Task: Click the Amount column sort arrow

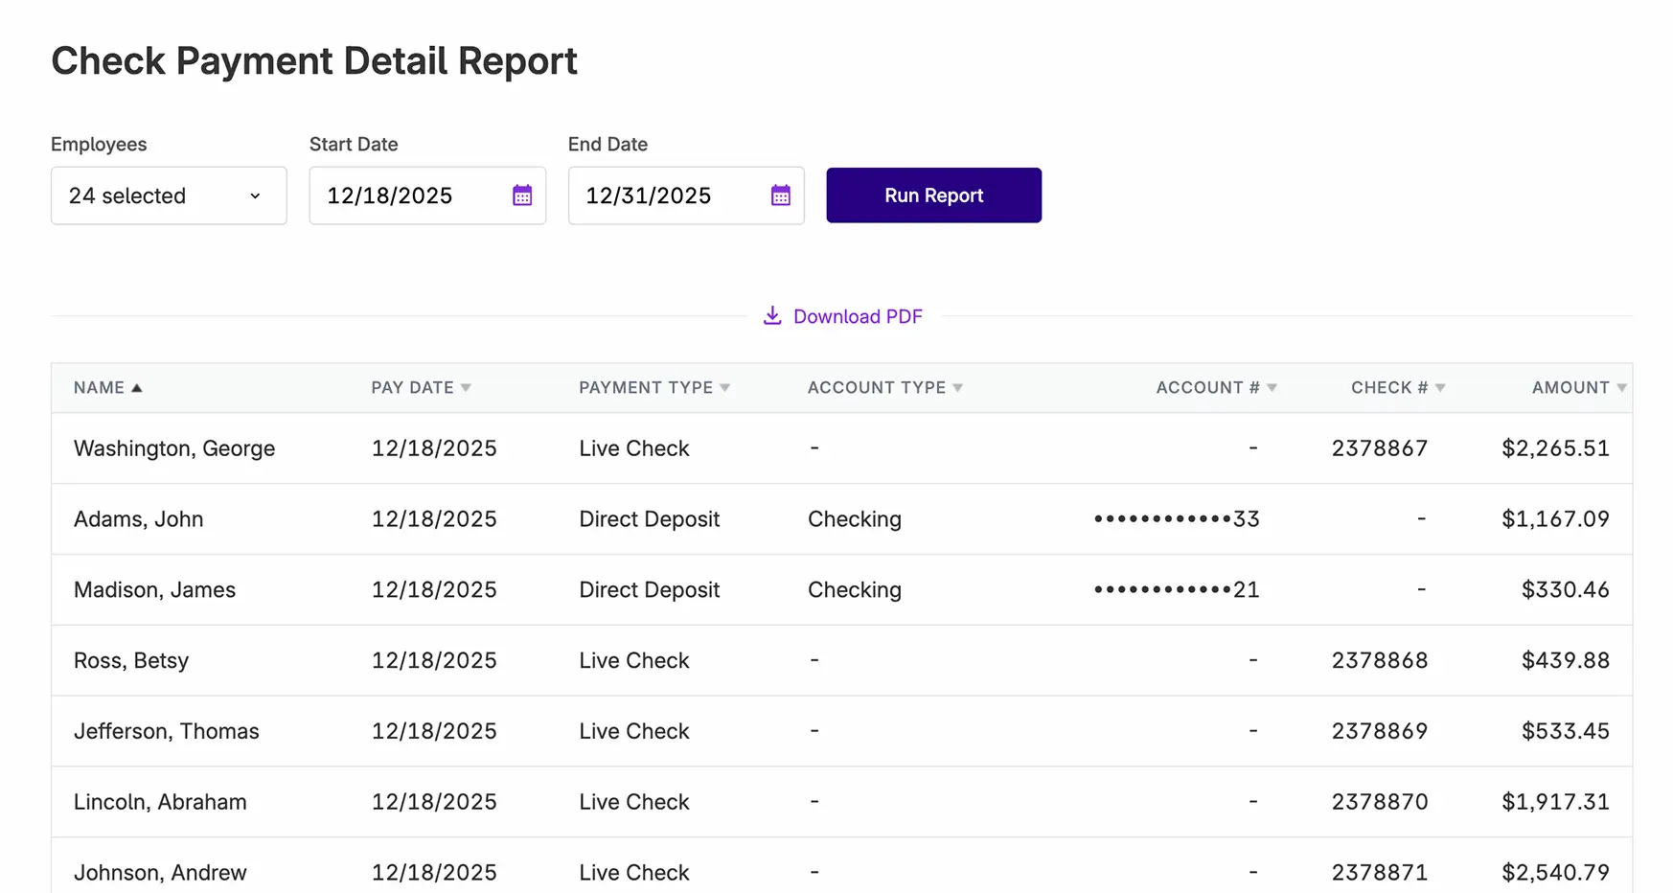Action: pos(1621,388)
